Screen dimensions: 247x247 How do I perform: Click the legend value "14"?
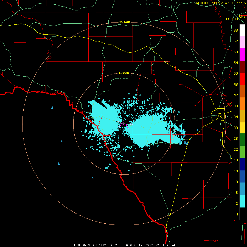pos(236,171)
